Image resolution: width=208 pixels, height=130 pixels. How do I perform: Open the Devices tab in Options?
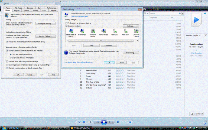pyautogui.click(x=30, y=8)
